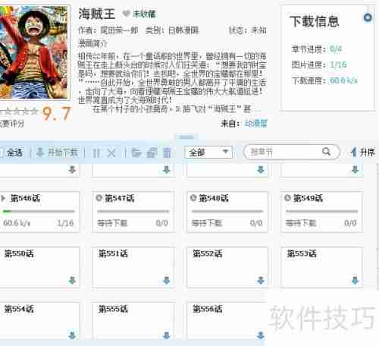Select the 第552话 chapter card title
This screenshot has width=379, height=346.
pos(208,253)
